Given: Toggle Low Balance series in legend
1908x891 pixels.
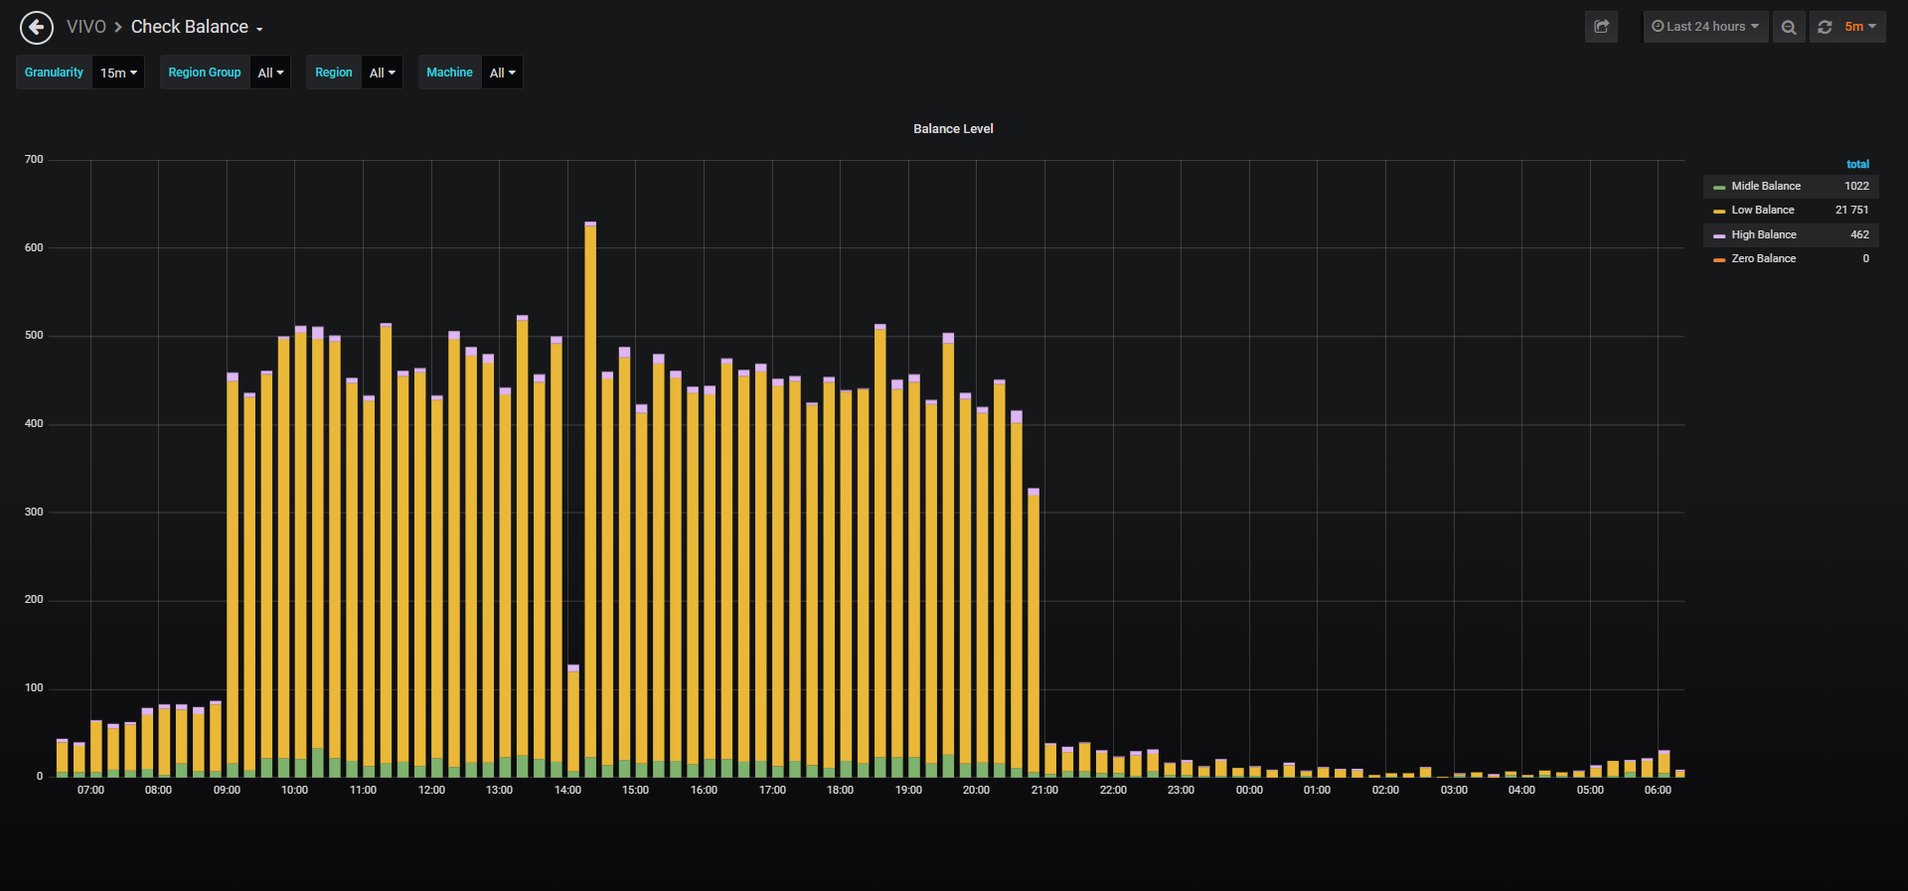Looking at the screenshot, I should 1763,210.
